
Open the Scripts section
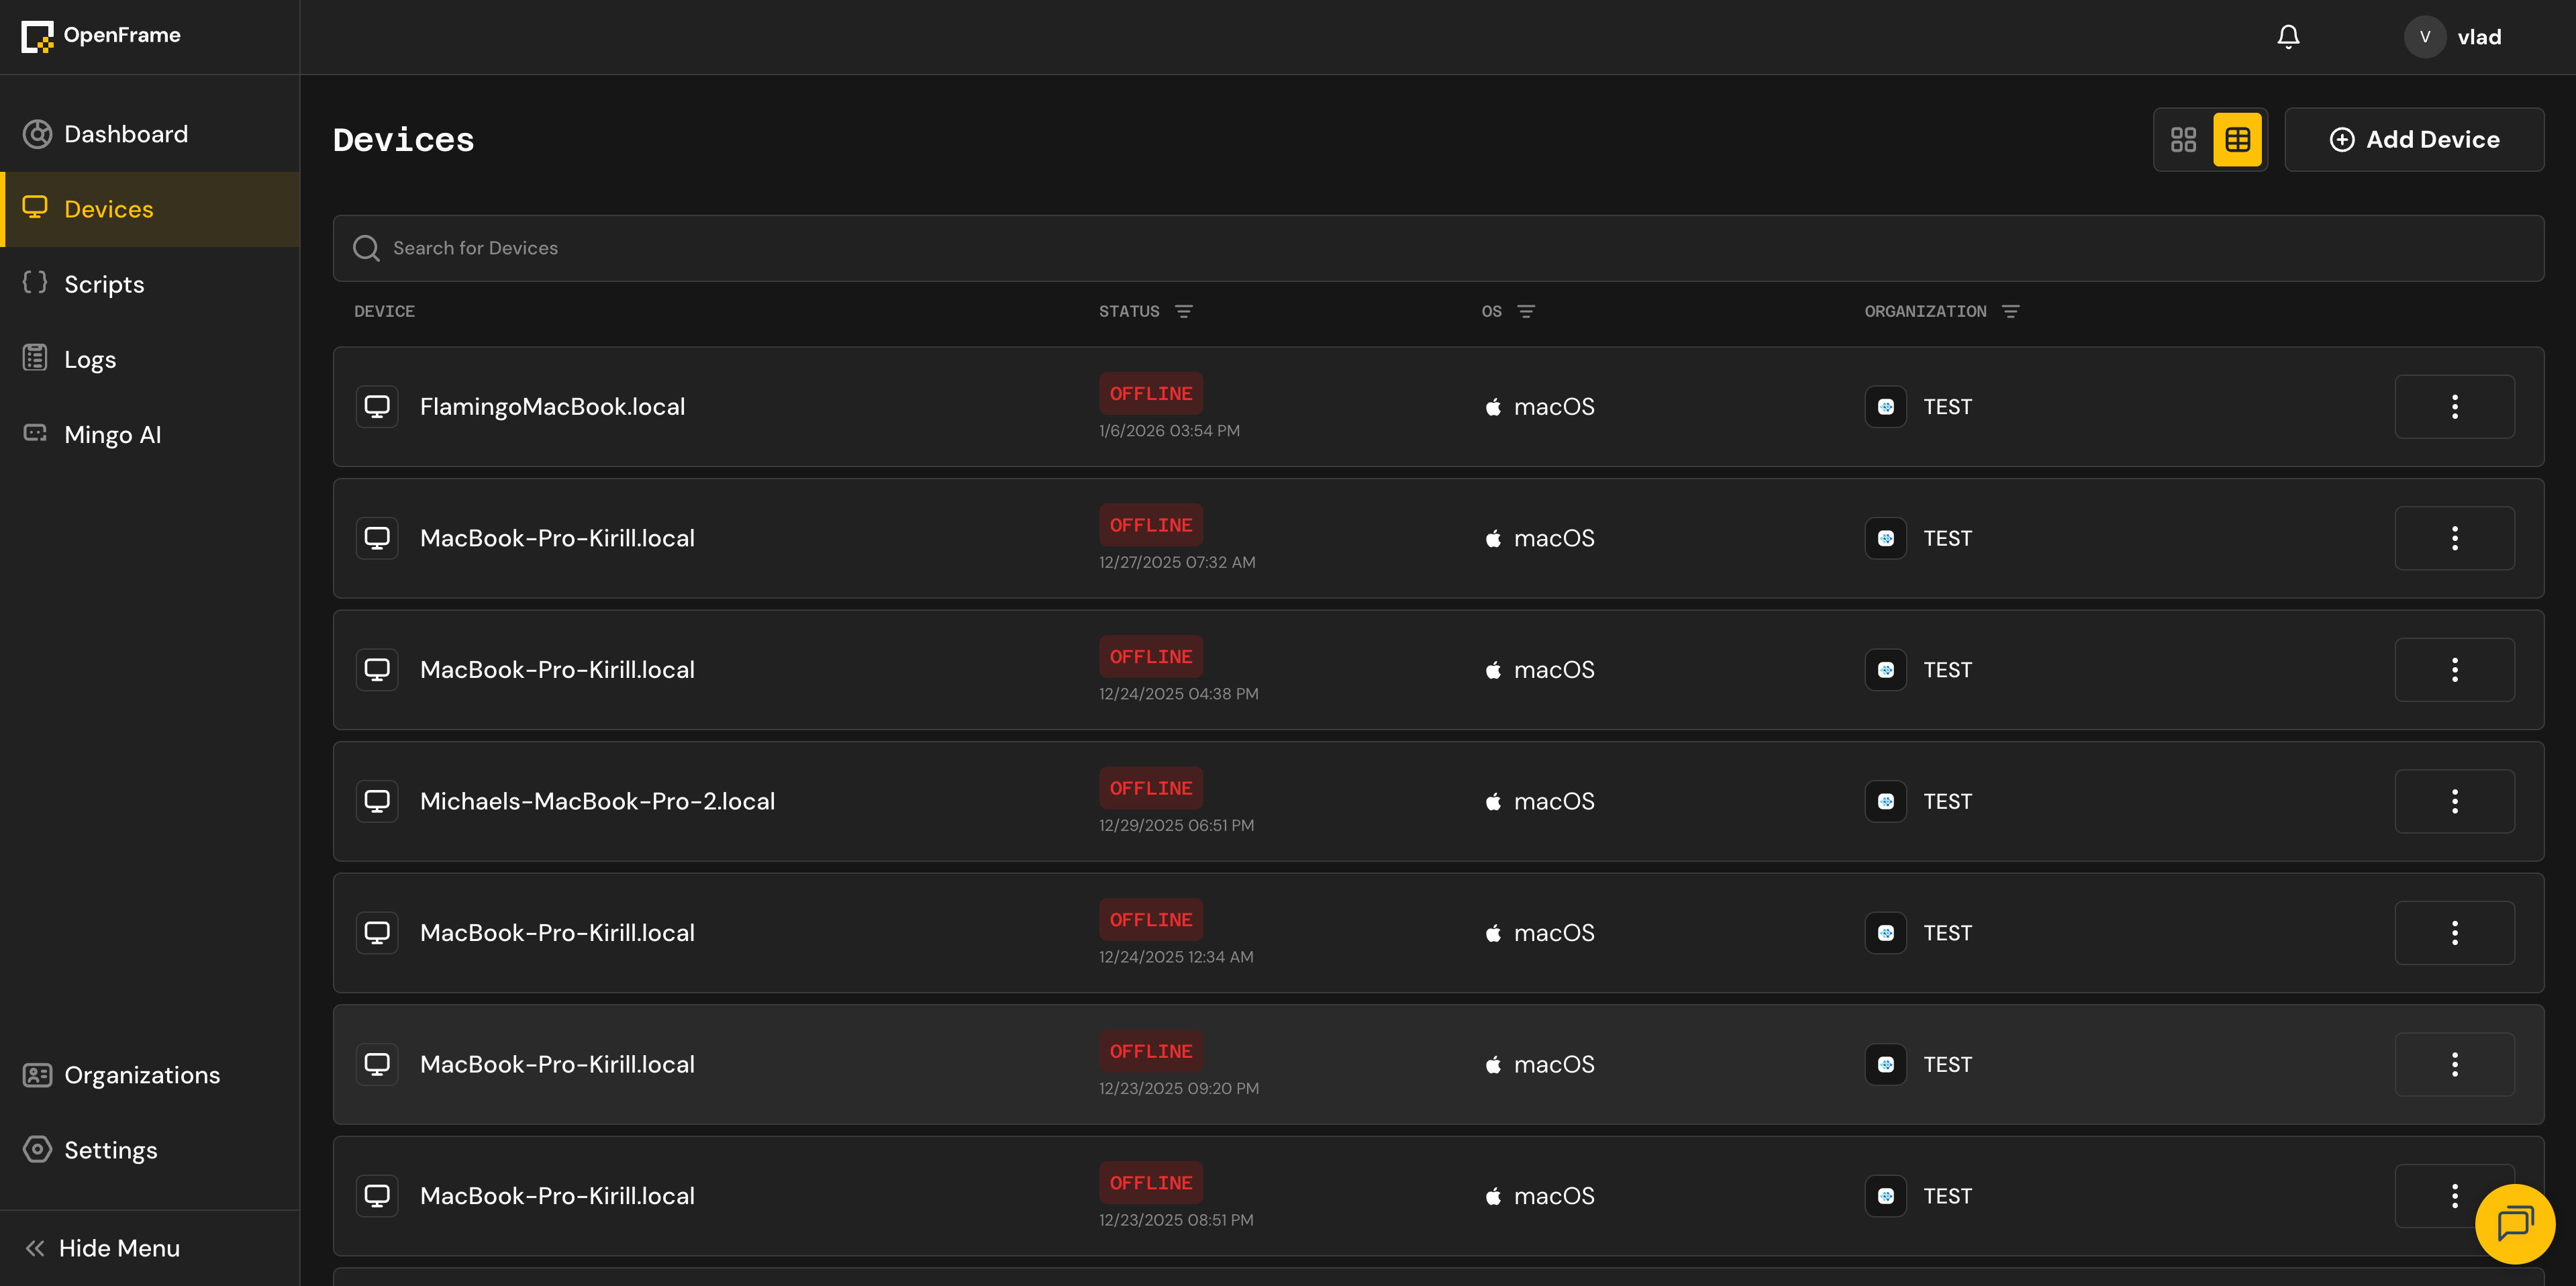coord(104,284)
